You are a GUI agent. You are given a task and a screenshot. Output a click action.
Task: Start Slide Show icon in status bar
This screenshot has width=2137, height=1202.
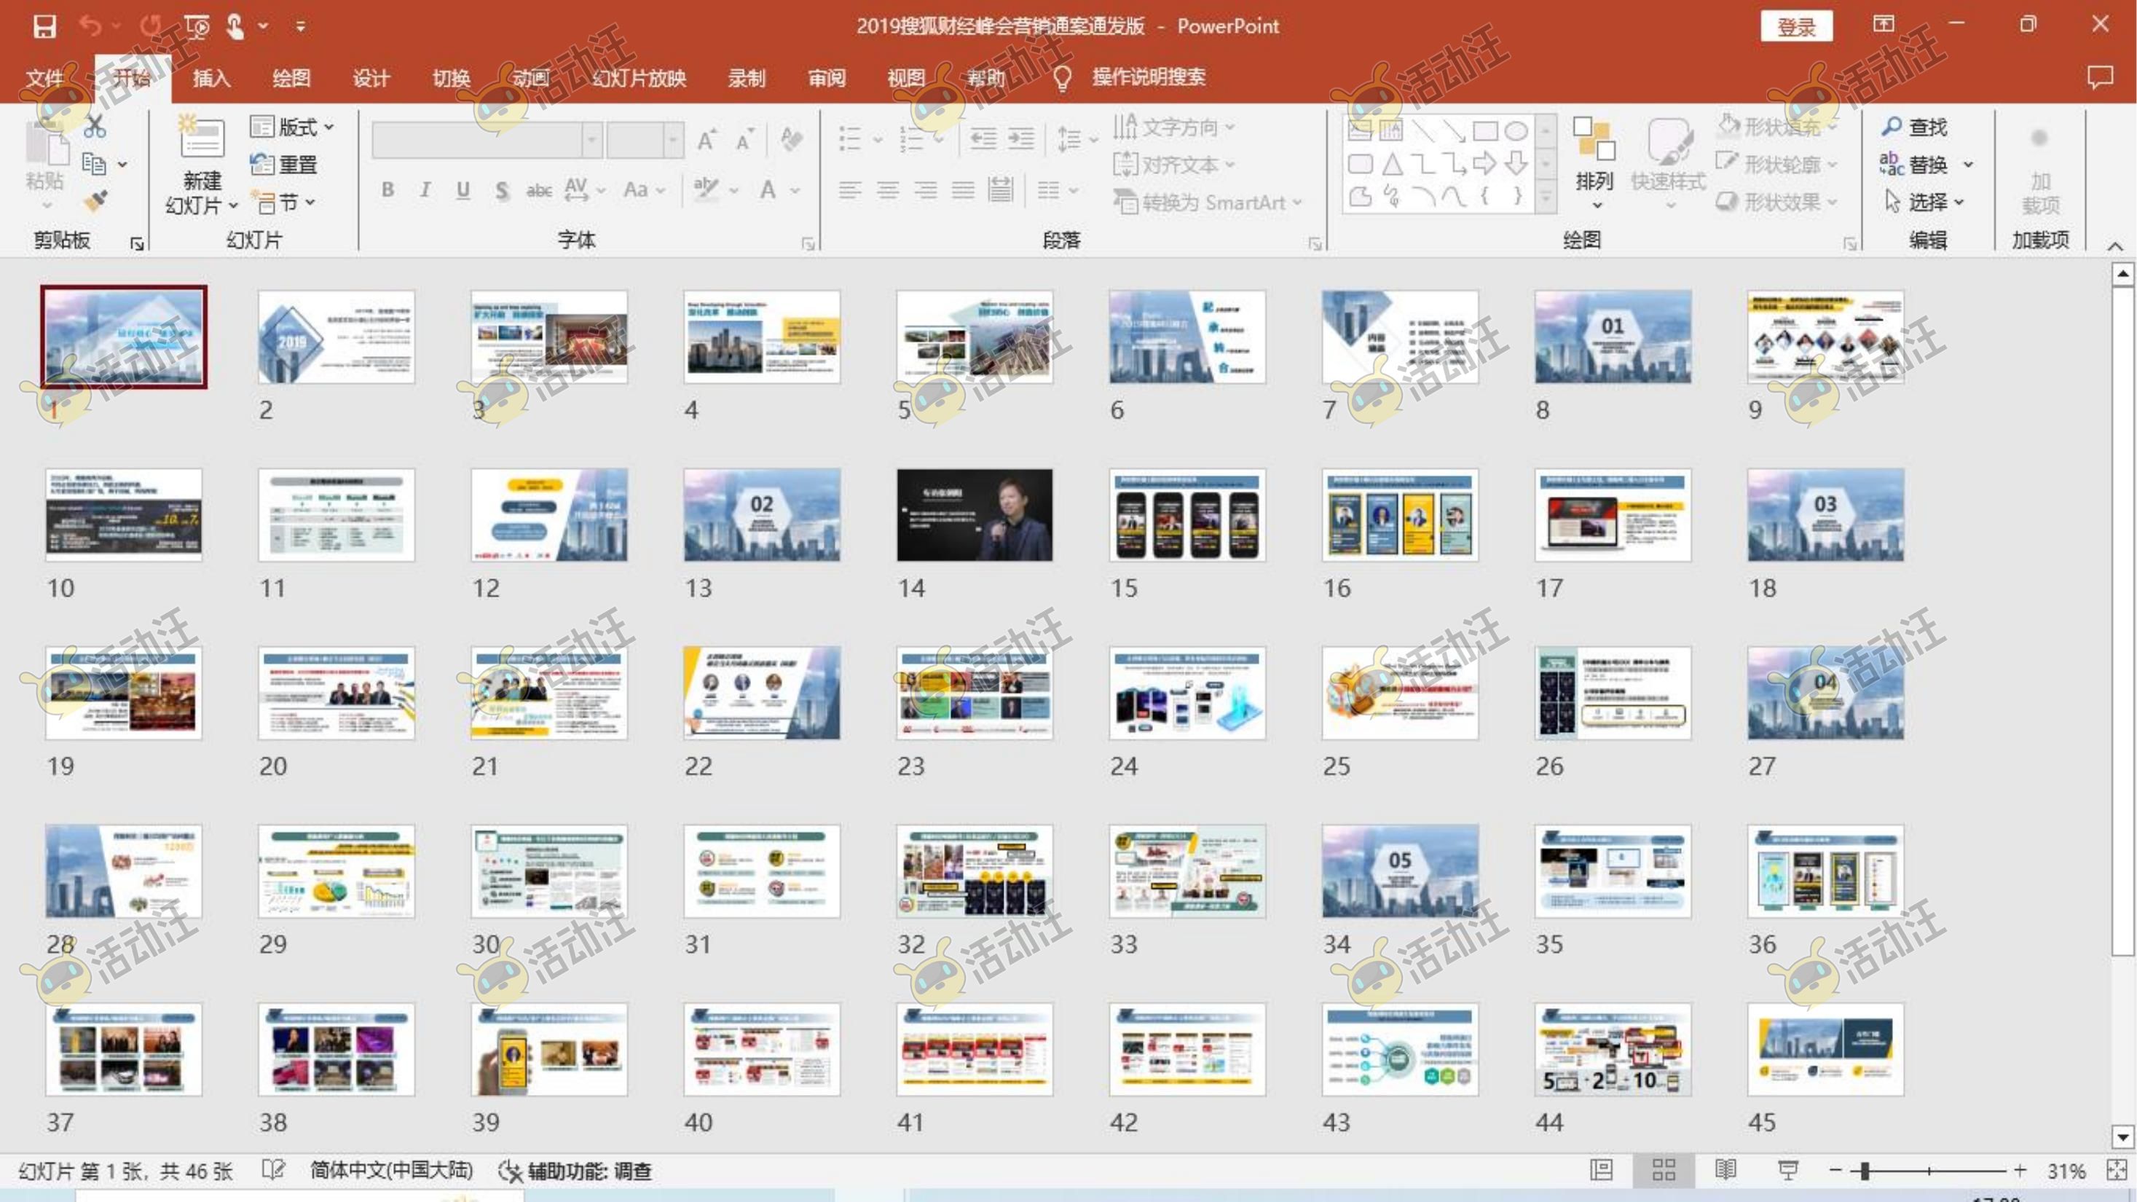pyautogui.click(x=1787, y=1171)
